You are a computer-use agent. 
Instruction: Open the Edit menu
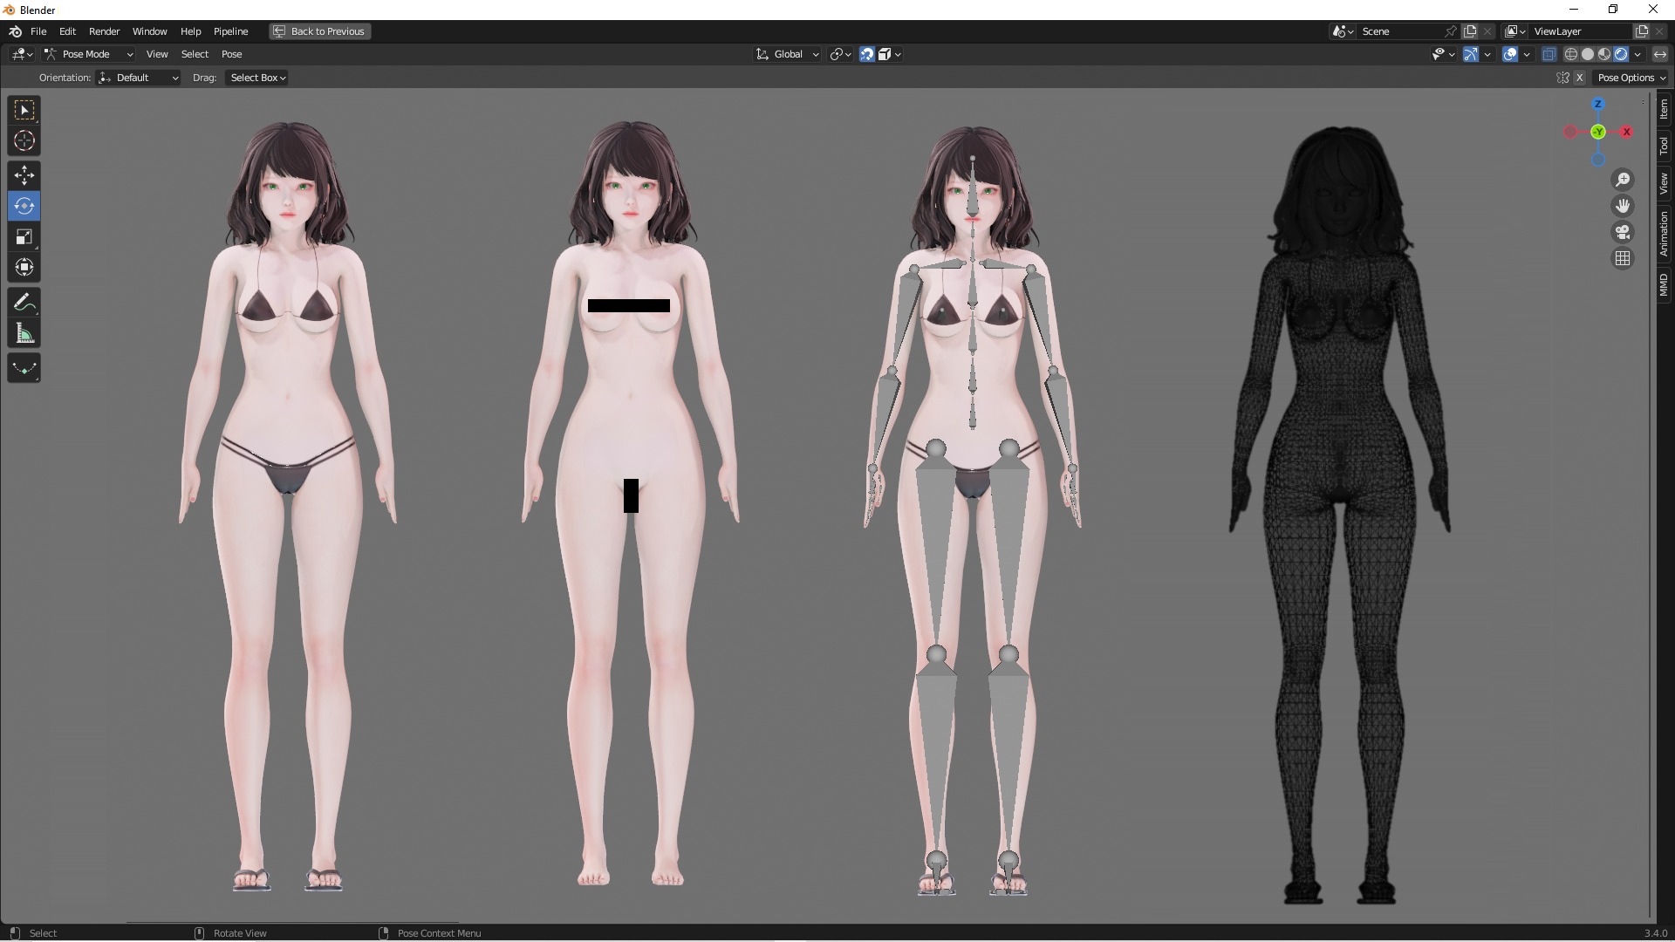(67, 31)
